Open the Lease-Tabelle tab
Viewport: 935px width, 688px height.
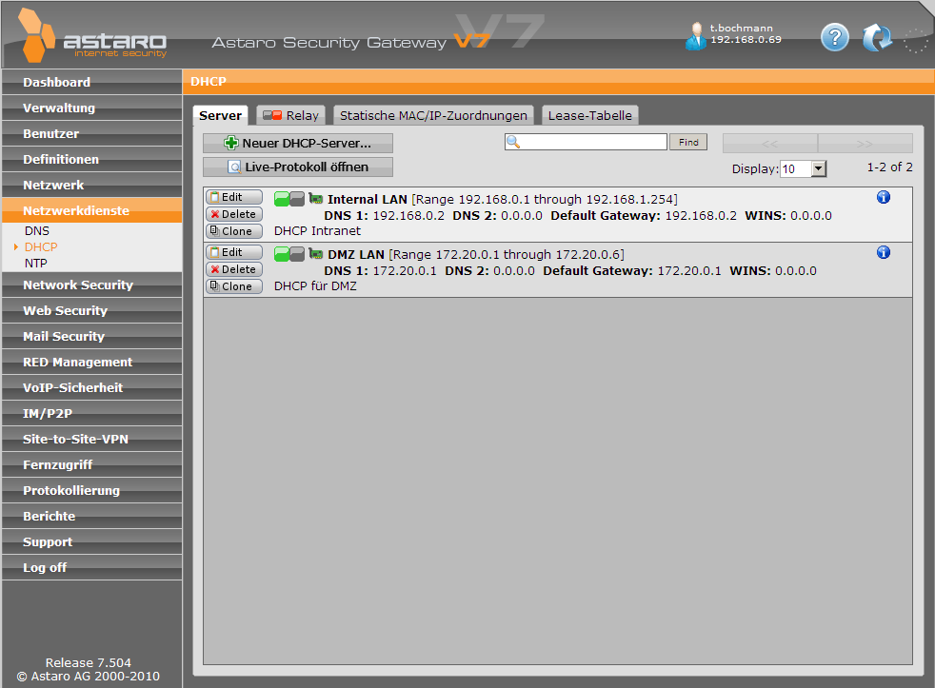point(589,115)
